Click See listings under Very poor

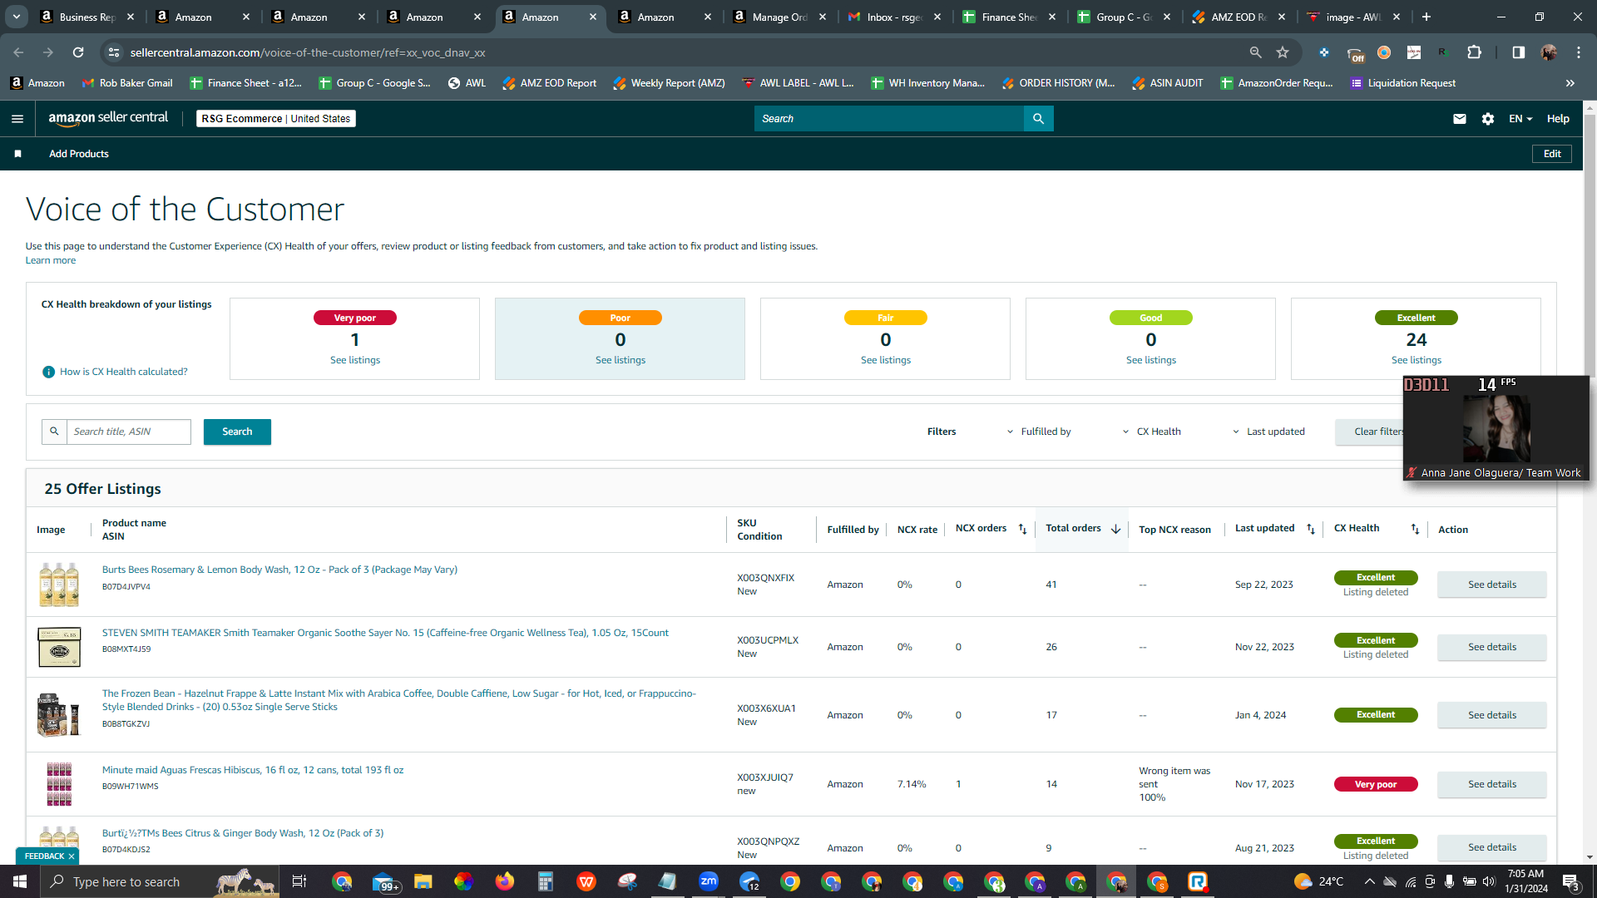tap(355, 360)
